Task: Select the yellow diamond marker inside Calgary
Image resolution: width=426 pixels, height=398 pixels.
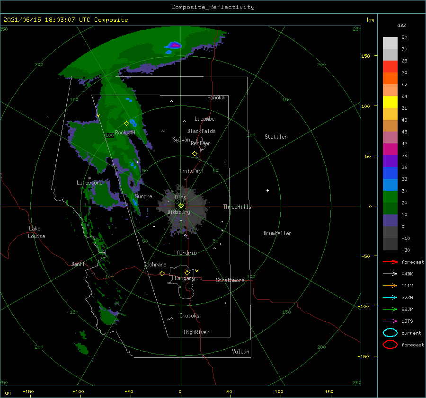Action: (x=187, y=273)
